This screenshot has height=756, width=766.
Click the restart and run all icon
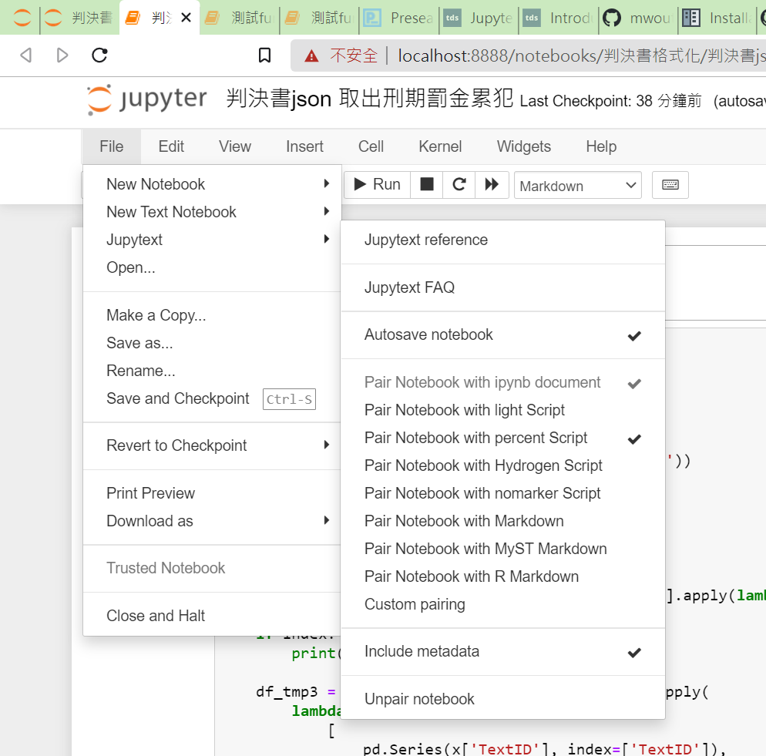click(x=491, y=184)
